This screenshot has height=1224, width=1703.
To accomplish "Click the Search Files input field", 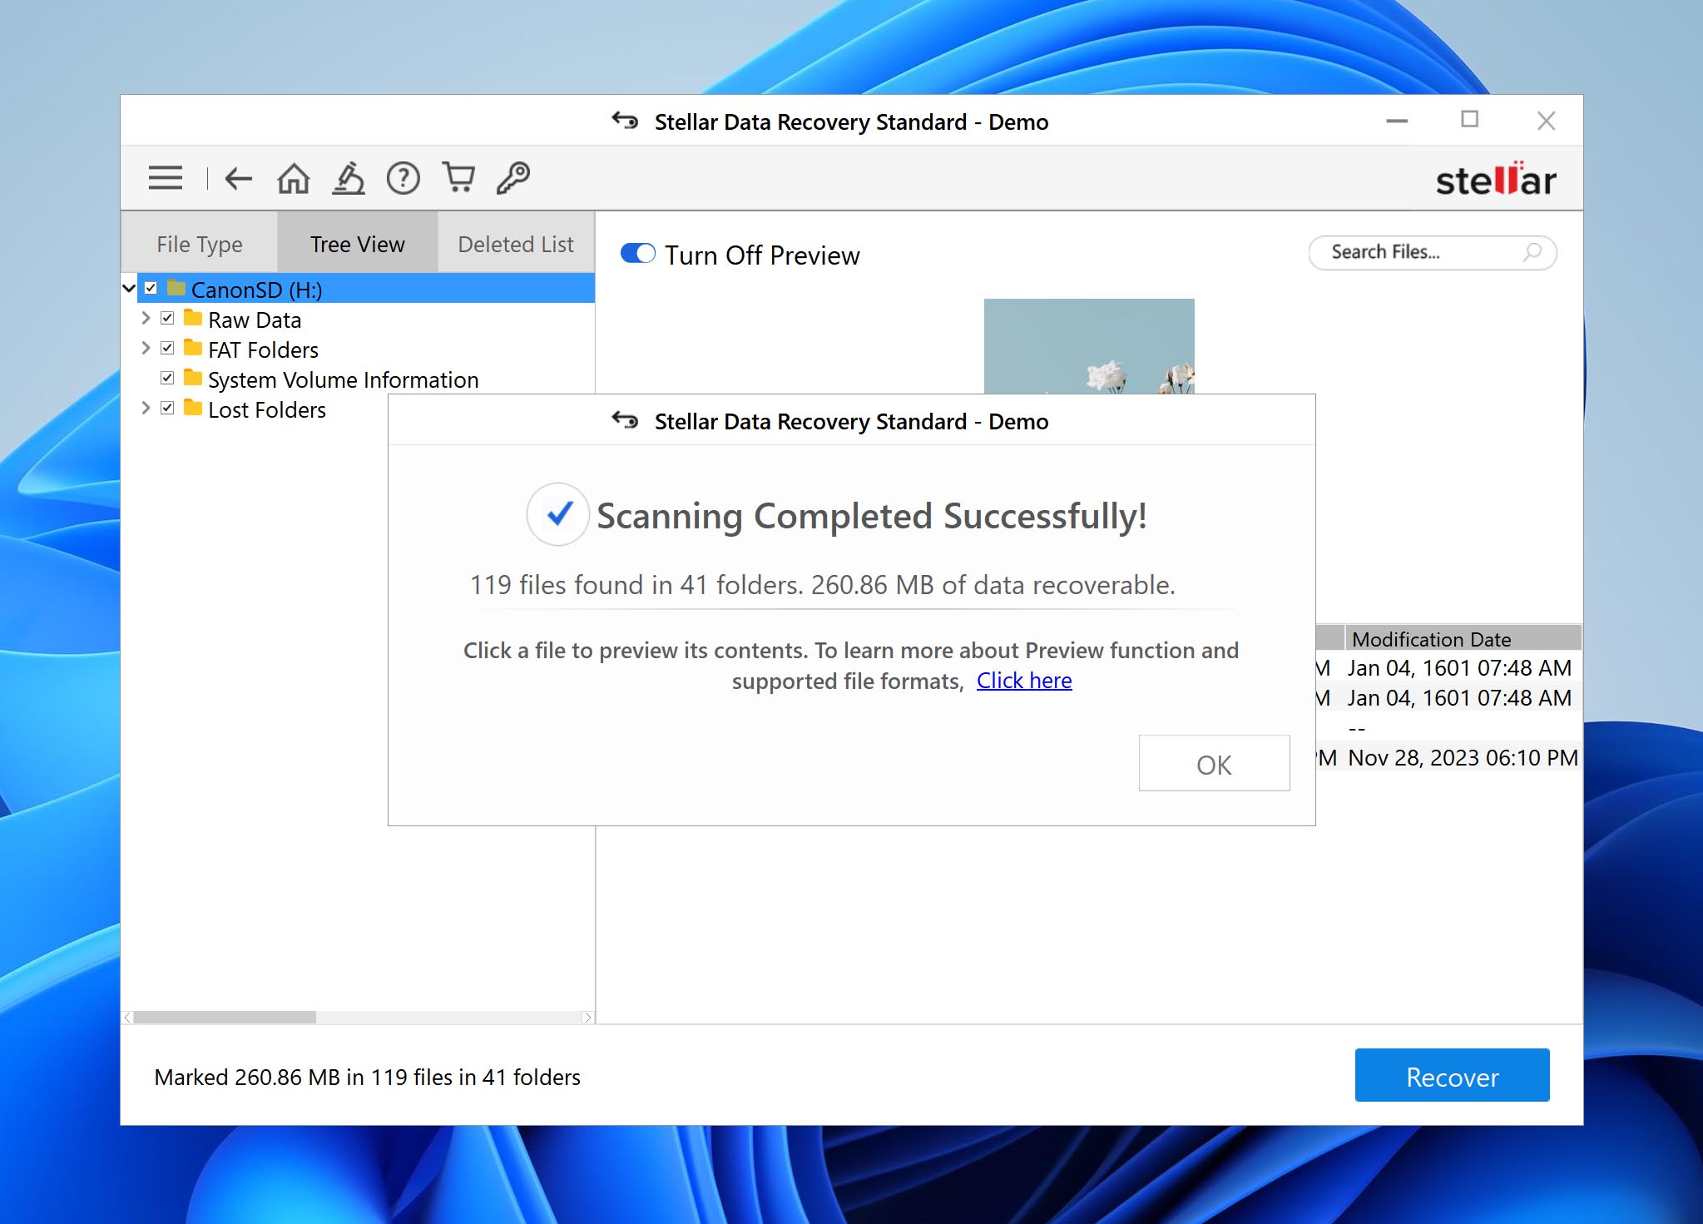I will point(1433,251).
